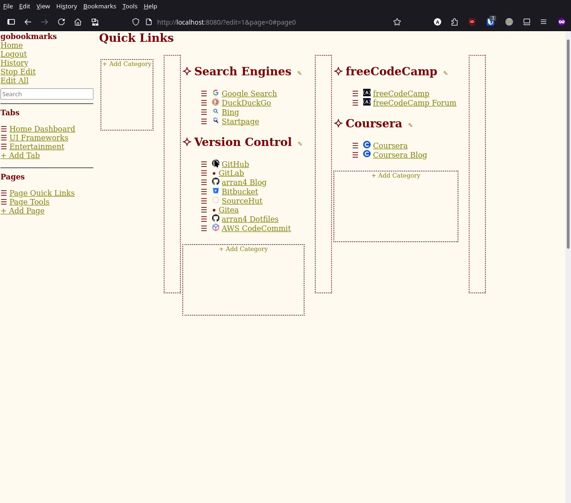Open the extensions puzzle icon
This screenshot has width=571, height=503.
pos(454,22)
